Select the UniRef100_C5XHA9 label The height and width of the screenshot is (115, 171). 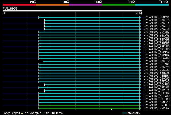click(x=157, y=38)
